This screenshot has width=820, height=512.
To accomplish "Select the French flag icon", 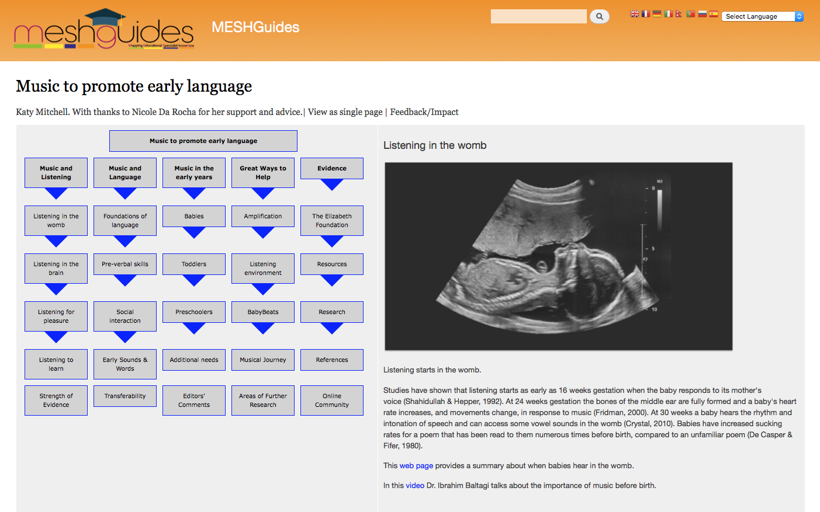I will [645, 14].
